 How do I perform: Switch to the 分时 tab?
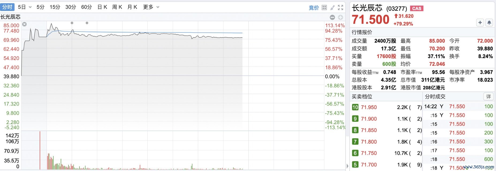click(7, 7)
